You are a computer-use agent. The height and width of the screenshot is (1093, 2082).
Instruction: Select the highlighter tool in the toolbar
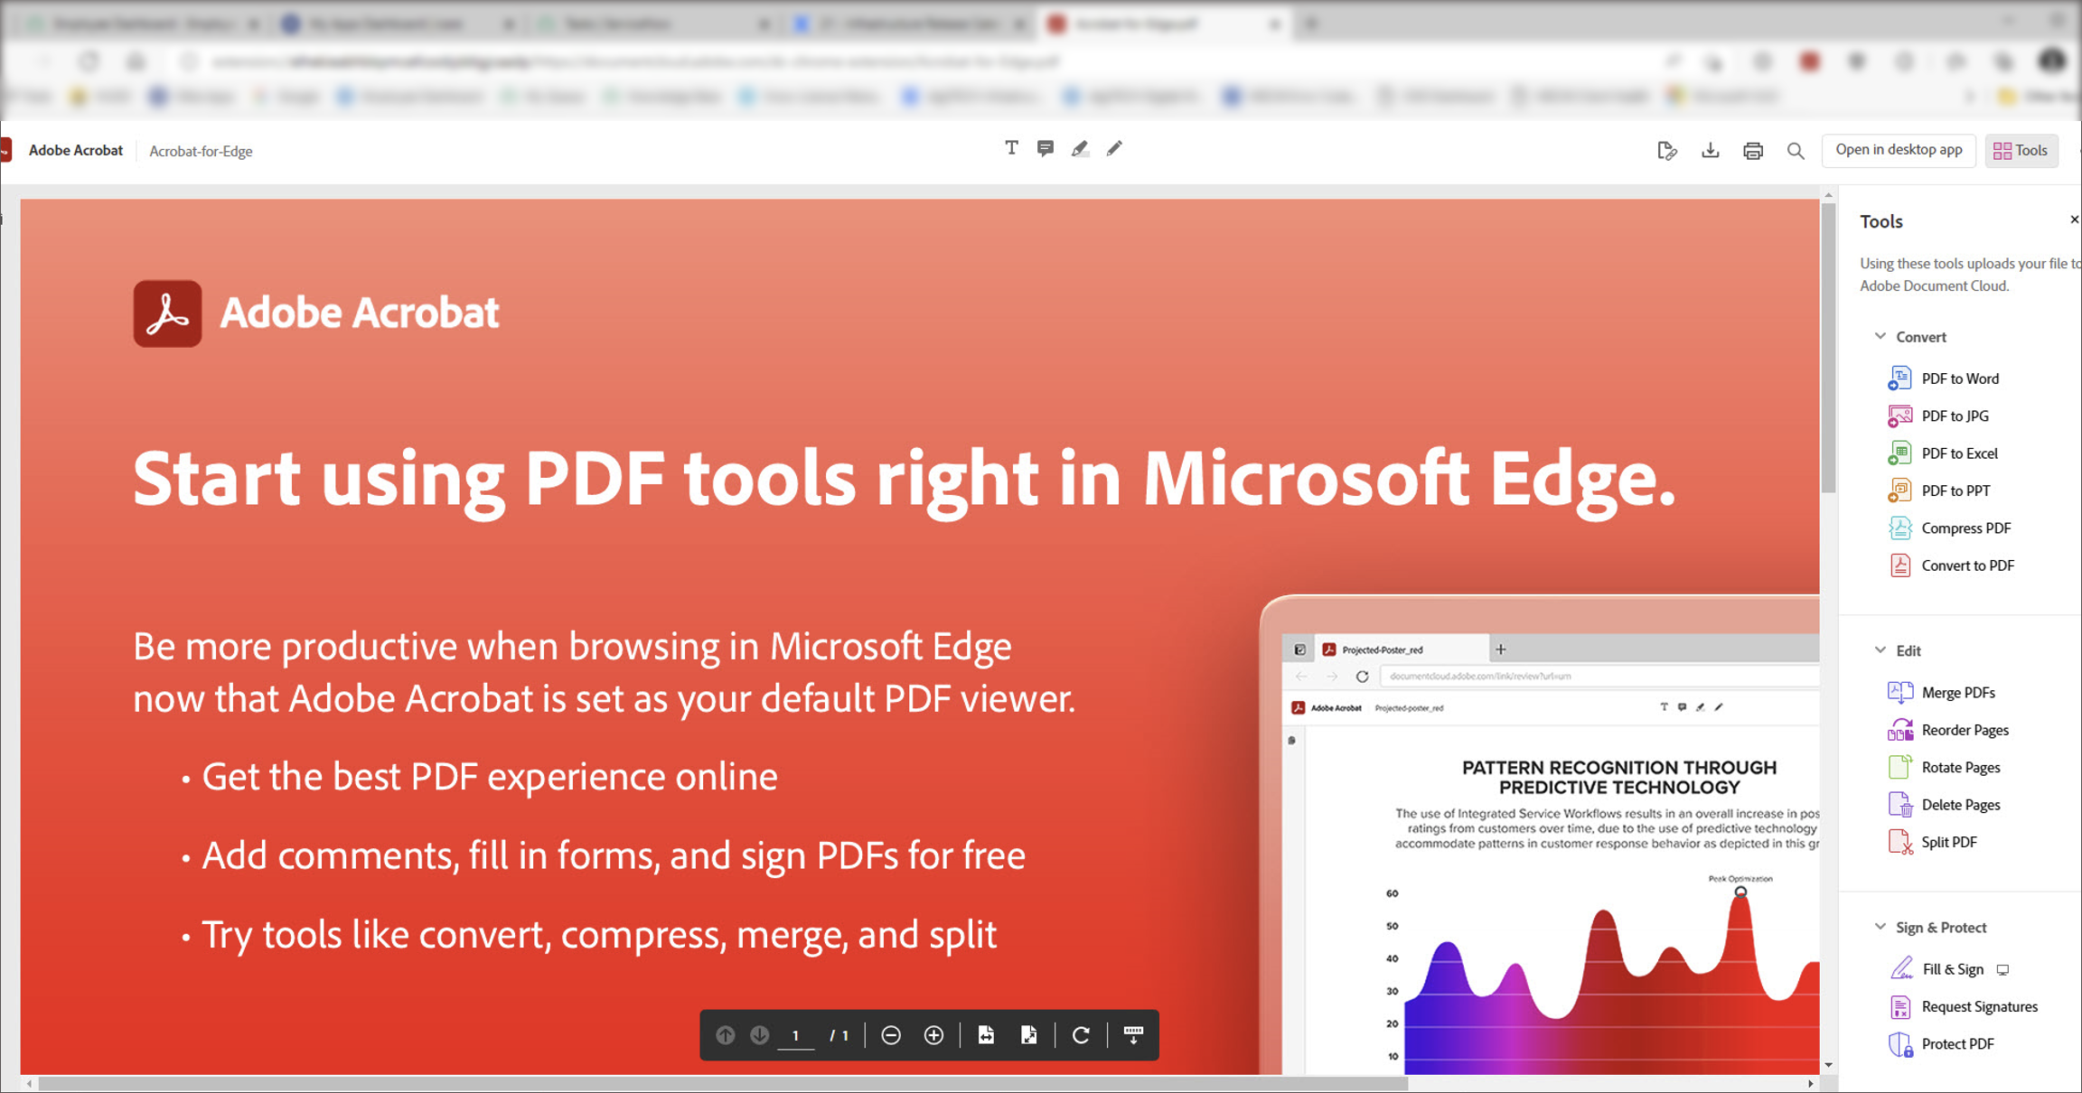1081,148
